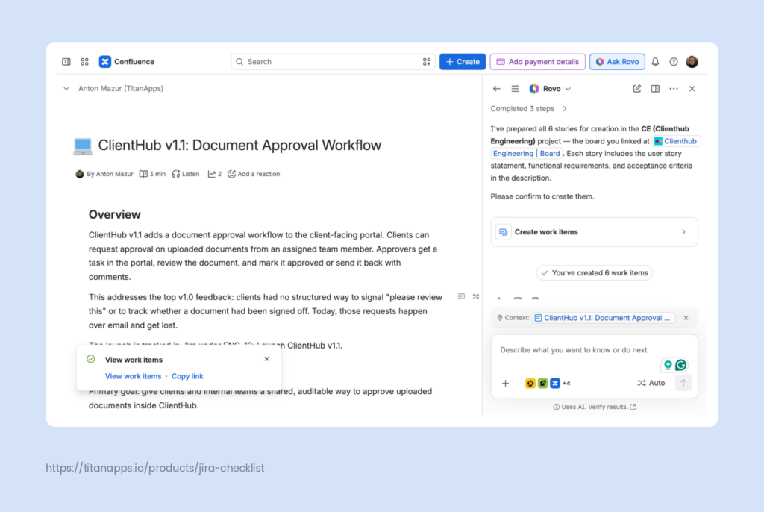Switch Rovo panel layout with split-view icon
Screen dimensions: 764x512
coord(655,89)
